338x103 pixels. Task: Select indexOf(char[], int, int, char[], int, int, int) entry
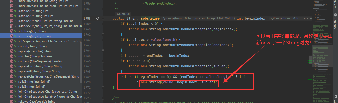tap(41, 6)
